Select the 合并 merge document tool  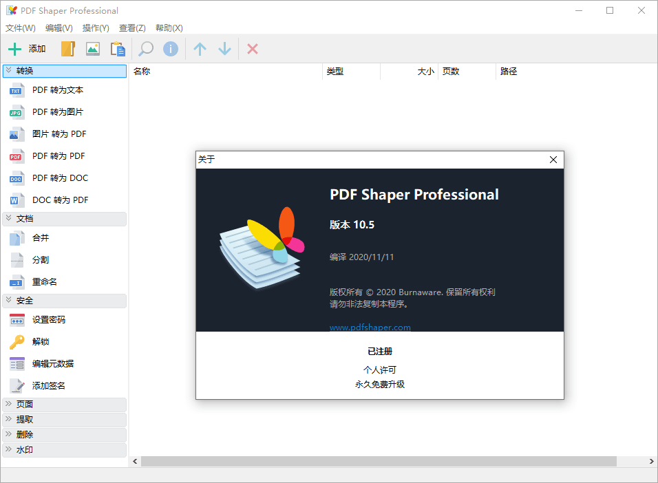coord(40,237)
